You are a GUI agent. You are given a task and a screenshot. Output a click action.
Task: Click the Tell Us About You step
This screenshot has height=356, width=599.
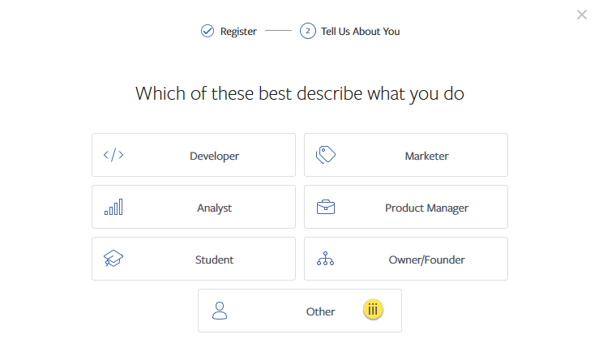point(360,32)
